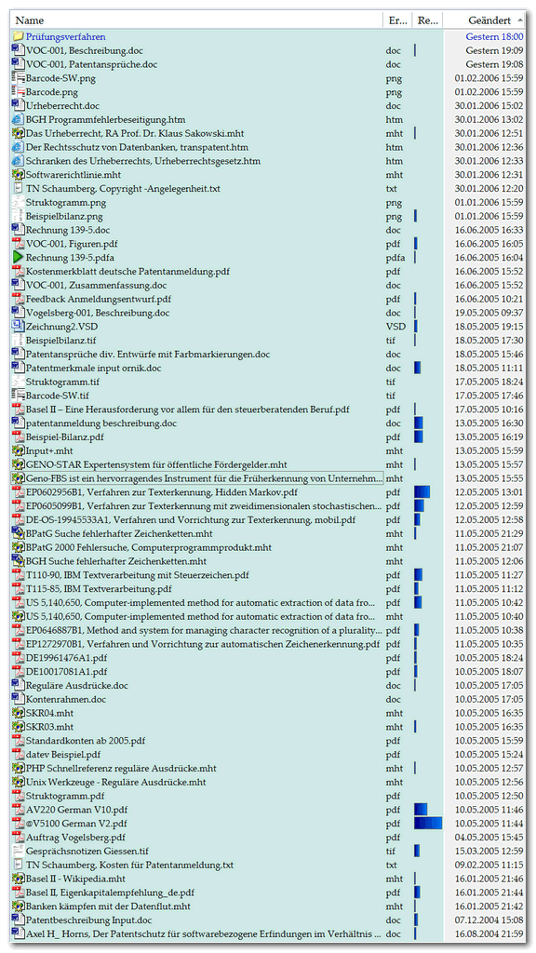Click the Word icon beside Urheberrecht.doc
536x953 pixels.
pyautogui.click(x=19, y=106)
